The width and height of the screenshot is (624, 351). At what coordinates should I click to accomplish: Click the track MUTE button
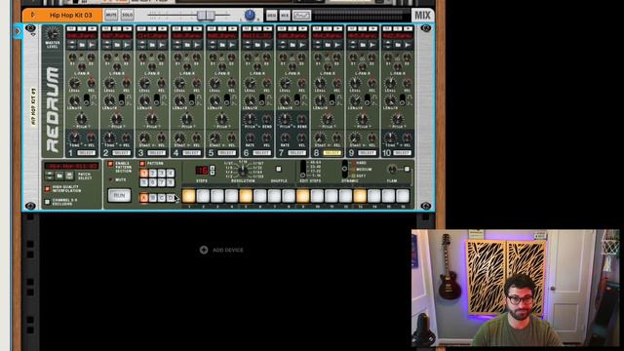click(x=111, y=16)
